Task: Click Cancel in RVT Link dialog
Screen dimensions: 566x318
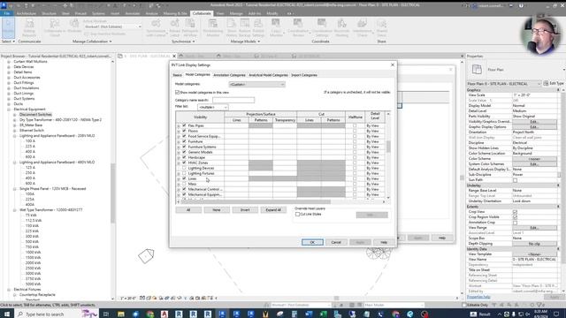Action: [336, 242]
